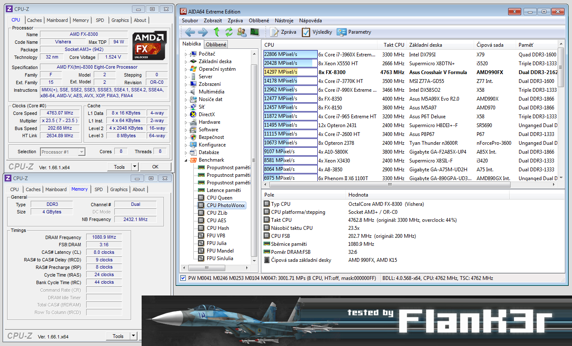Expand the Počítač tree node
The width and height of the screenshot is (572, 346).
pyautogui.click(x=186, y=54)
